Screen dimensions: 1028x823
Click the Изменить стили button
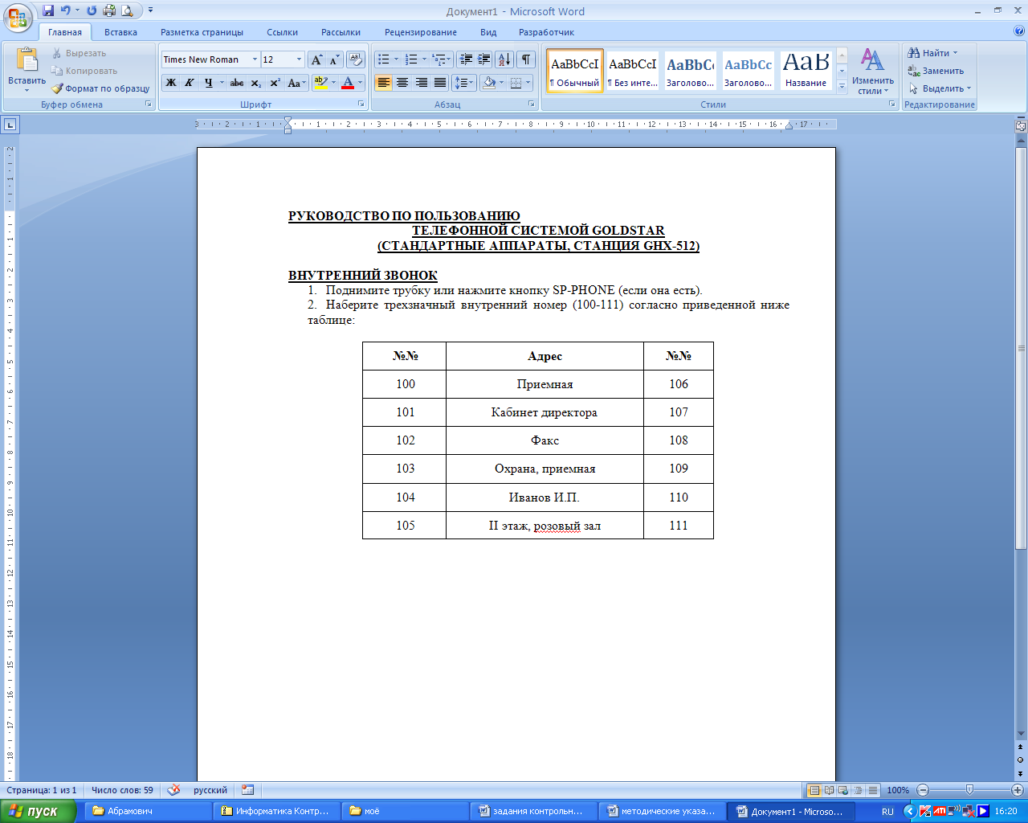point(873,71)
